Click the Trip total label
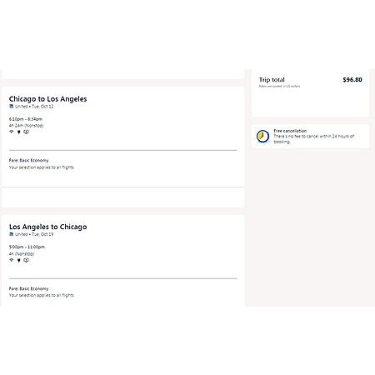 (272, 80)
